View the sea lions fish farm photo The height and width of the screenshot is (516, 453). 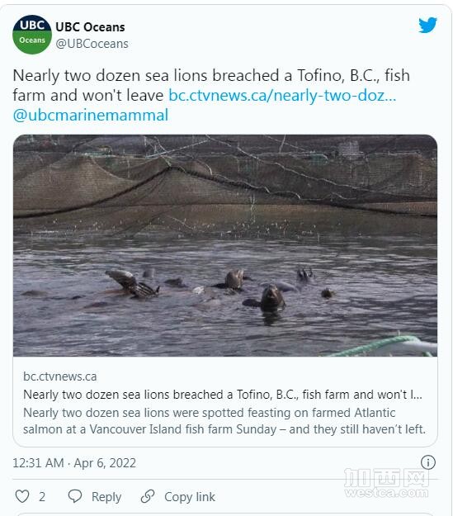click(225, 245)
